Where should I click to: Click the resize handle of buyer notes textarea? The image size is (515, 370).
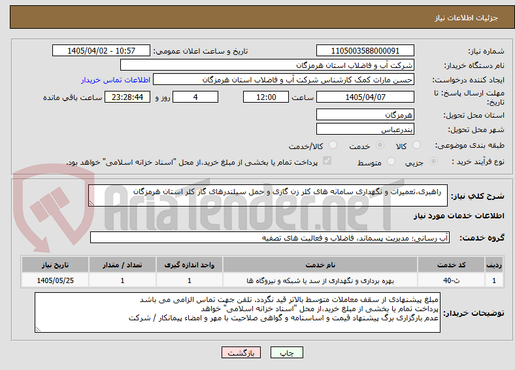click(x=38, y=329)
